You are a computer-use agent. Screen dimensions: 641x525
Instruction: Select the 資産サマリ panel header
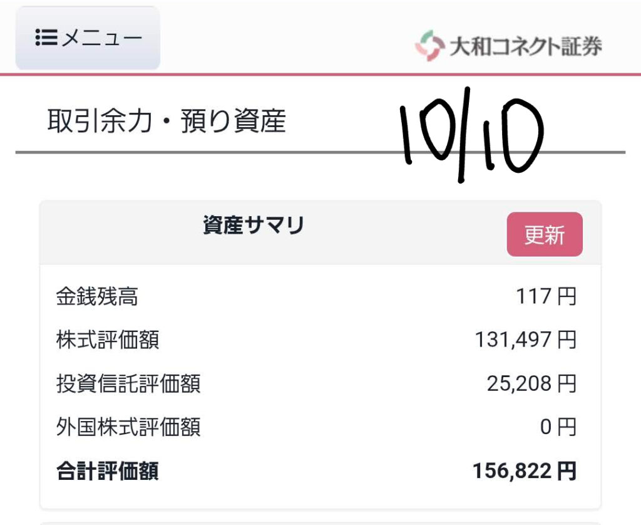(x=254, y=226)
